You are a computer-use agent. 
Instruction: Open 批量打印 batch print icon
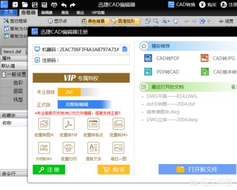point(69,148)
